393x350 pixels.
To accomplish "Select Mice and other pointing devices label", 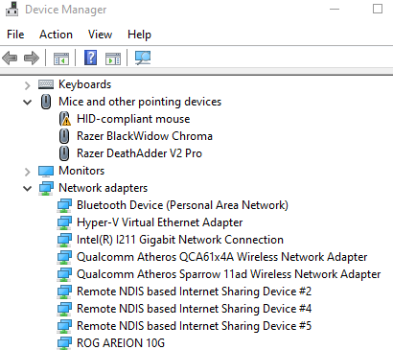I will tap(140, 102).
